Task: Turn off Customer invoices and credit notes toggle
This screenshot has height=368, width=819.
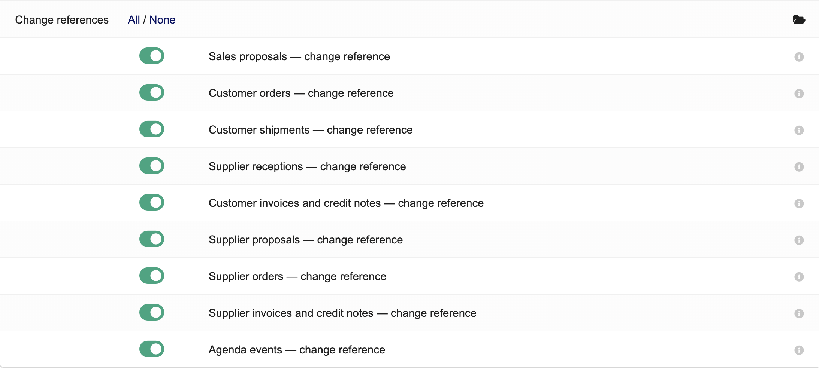Action: pyautogui.click(x=152, y=203)
